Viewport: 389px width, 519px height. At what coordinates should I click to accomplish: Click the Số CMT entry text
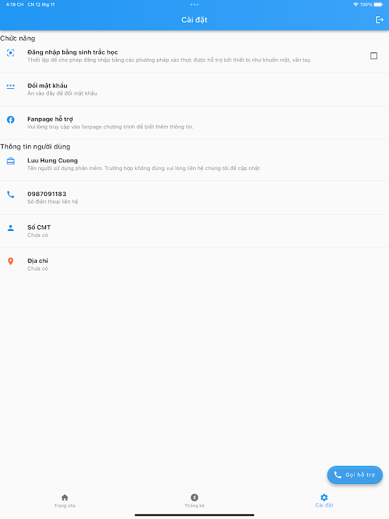39,228
